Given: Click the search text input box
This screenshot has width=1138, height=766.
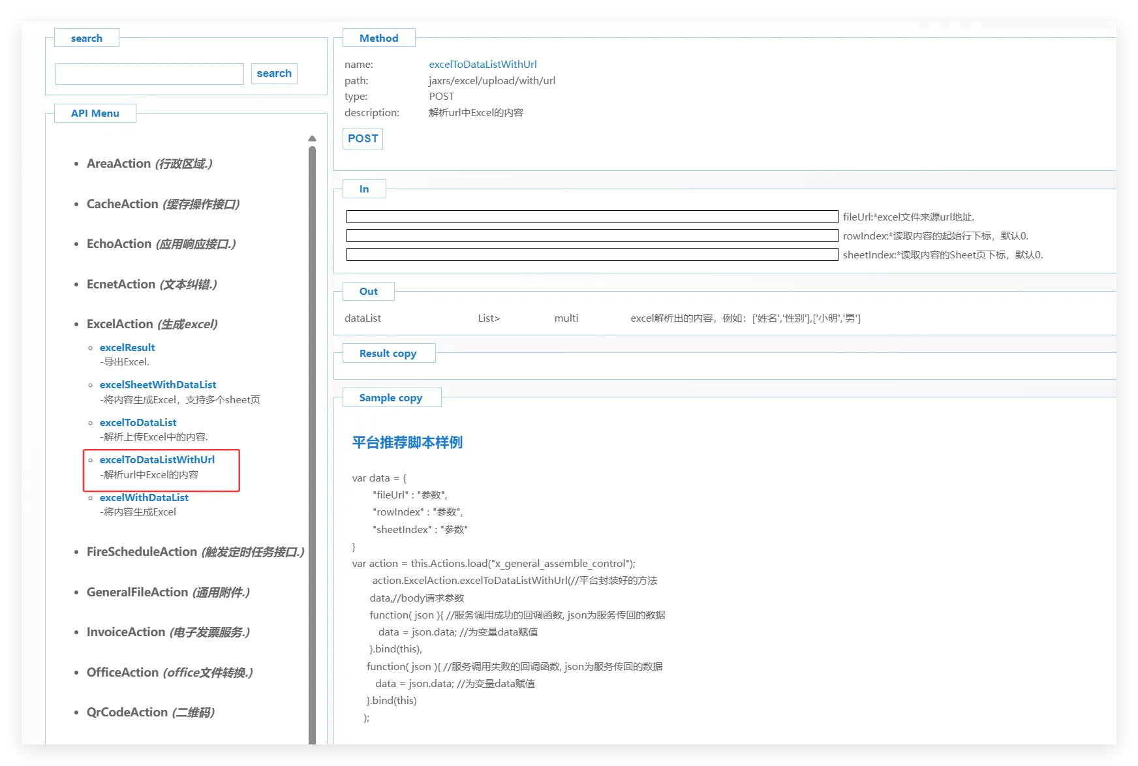Looking at the screenshot, I should pyautogui.click(x=149, y=74).
